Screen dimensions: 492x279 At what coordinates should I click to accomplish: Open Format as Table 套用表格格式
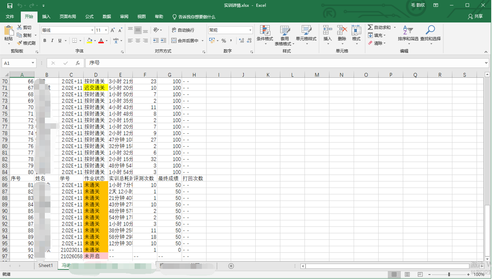tap(285, 35)
